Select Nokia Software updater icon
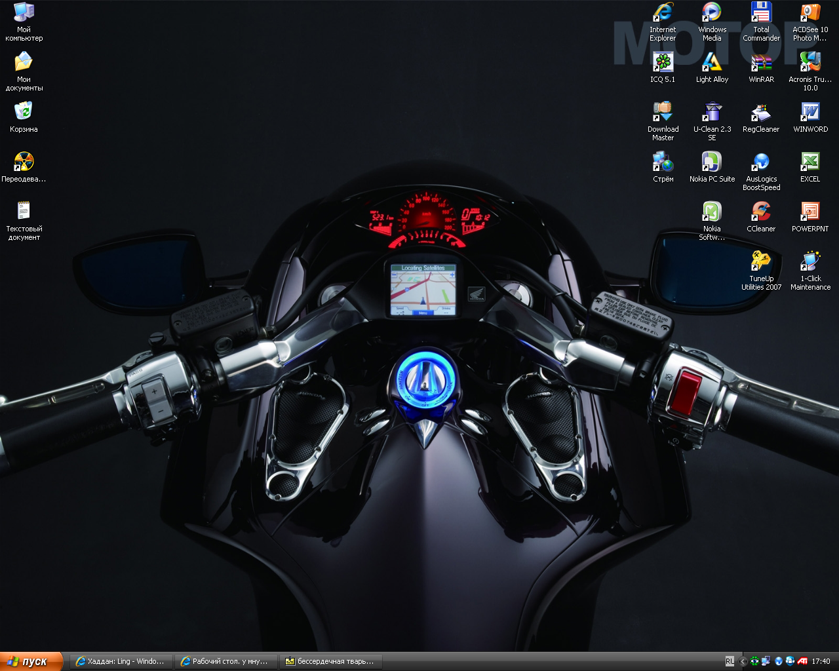 [x=712, y=212]
